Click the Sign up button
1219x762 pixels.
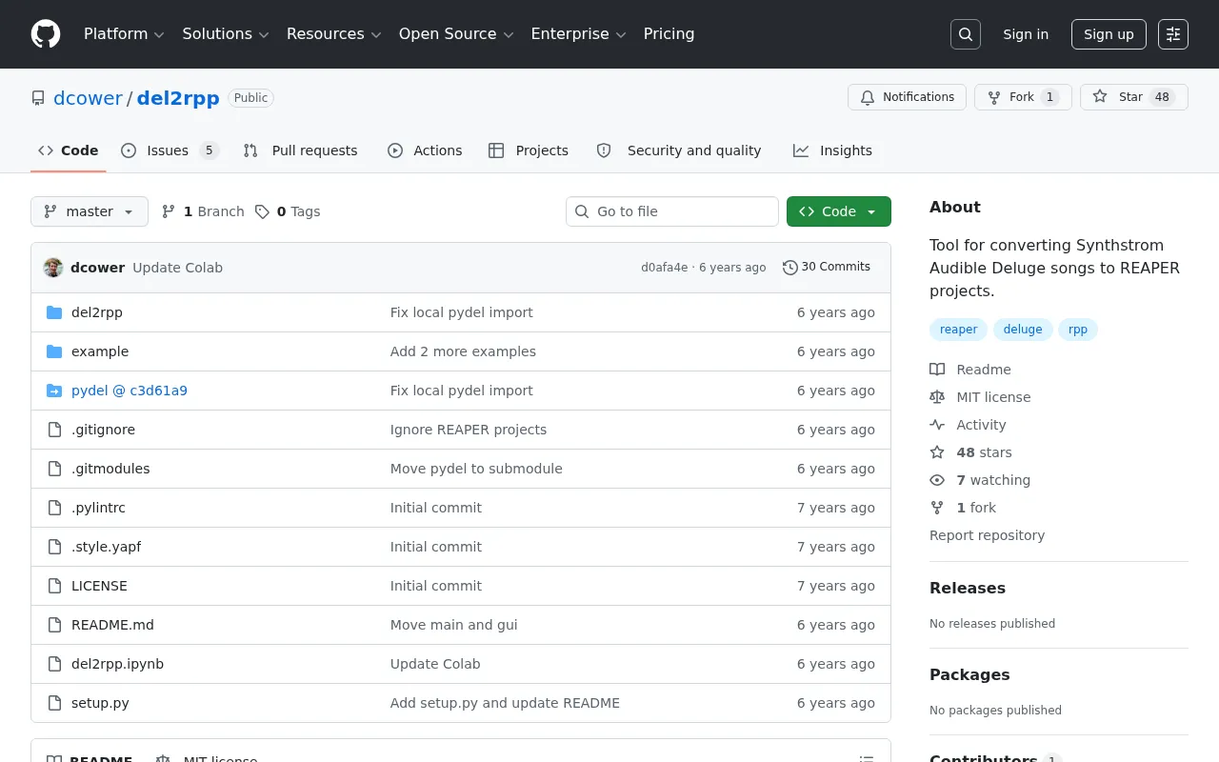(1109, 34)
